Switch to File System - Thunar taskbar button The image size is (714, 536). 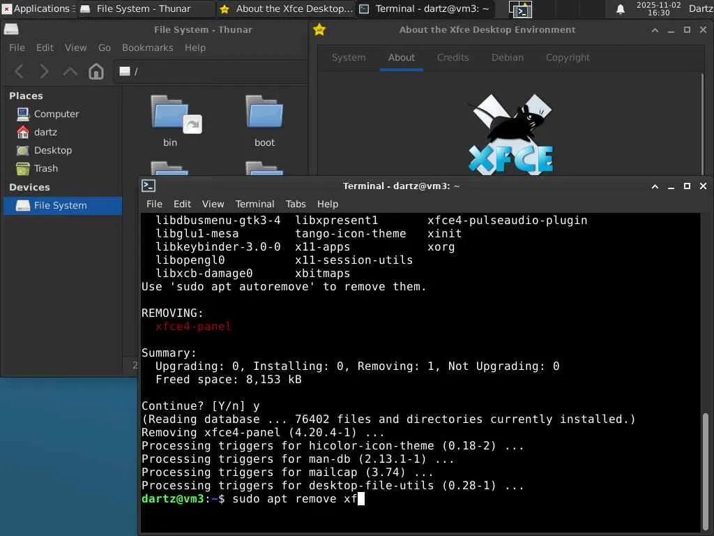(146, 8)
